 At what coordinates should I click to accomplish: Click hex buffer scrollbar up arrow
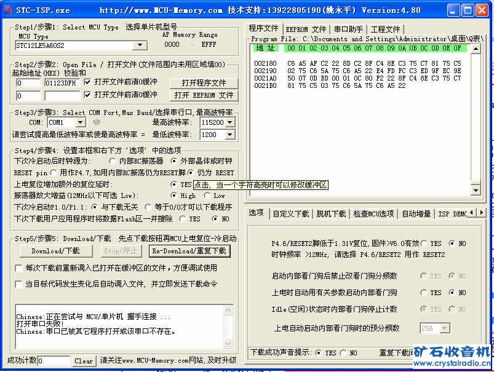point(476,49)
